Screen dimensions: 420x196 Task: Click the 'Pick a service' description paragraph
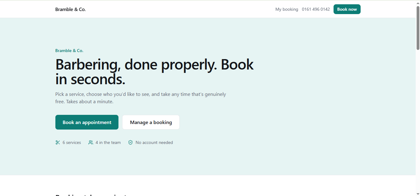(141, 98)
